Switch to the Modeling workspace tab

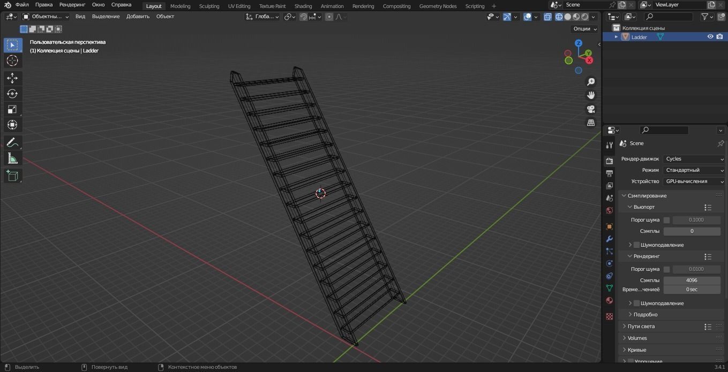pyautogui.click(x=180, y=6)
